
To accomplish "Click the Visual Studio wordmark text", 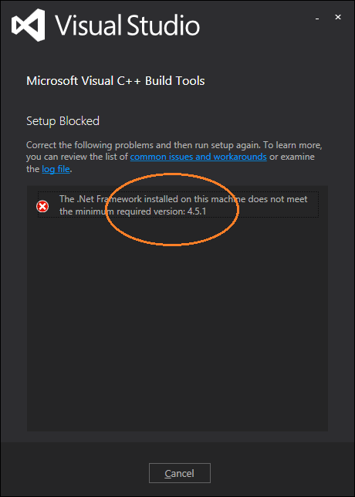I will coord(128,25).
